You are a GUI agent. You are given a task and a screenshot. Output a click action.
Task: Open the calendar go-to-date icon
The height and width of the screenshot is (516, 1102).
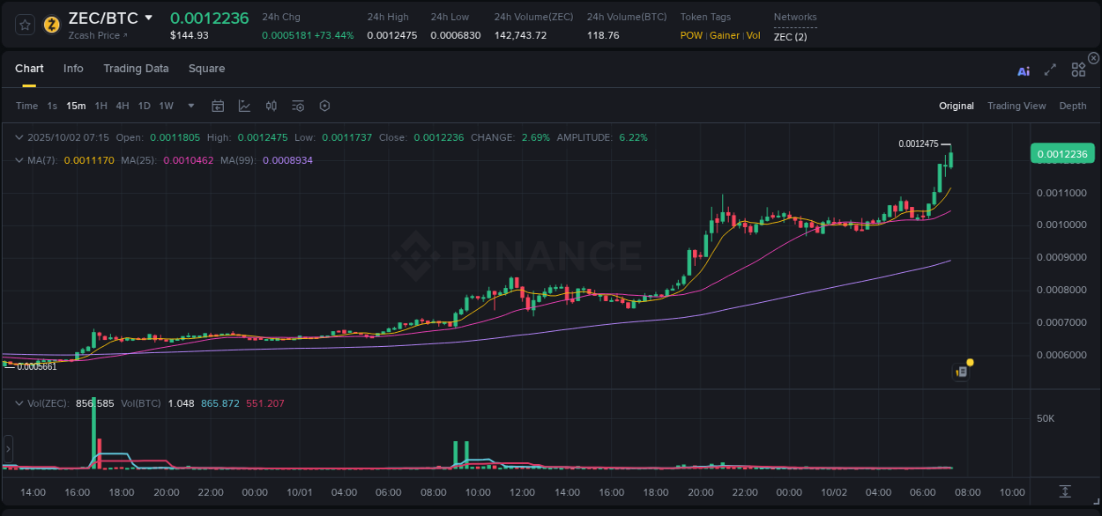[218, 106]
